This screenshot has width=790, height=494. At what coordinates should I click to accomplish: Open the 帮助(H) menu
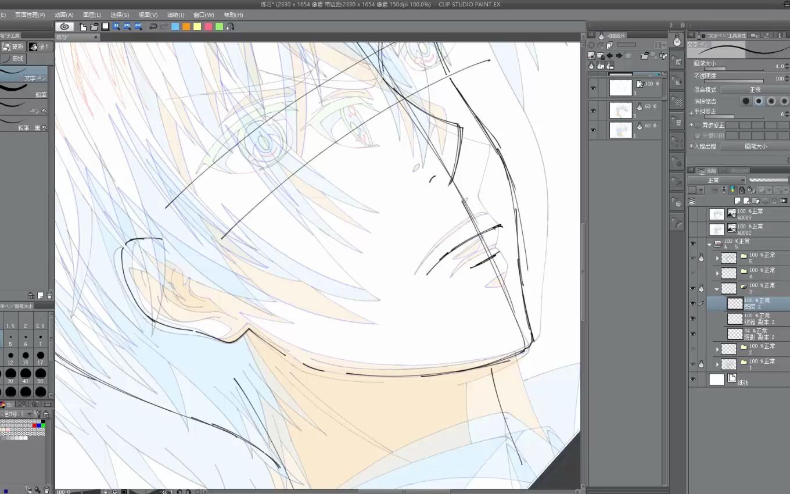[233, 15]
